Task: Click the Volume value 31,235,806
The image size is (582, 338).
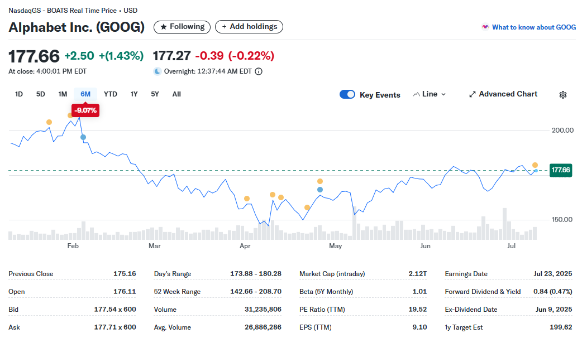Action: tap(263, 309)
